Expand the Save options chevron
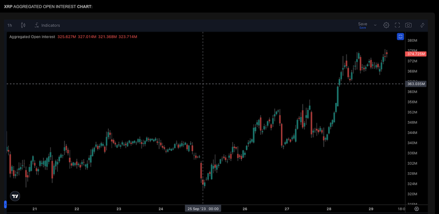The height and width of the screenshot is (214, 439). 375,25
